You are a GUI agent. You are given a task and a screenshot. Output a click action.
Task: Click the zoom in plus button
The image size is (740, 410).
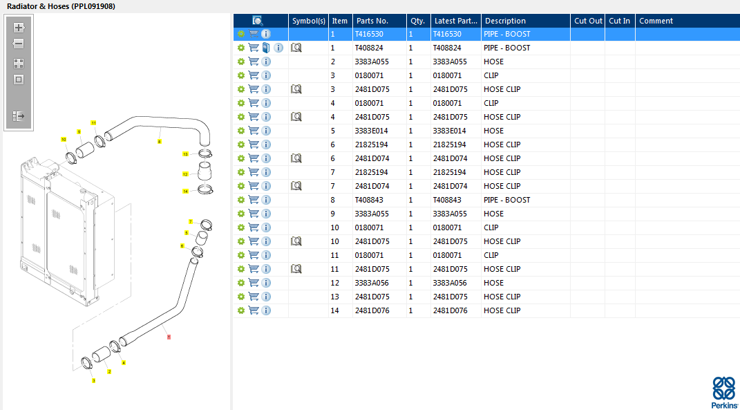[19, 28]
